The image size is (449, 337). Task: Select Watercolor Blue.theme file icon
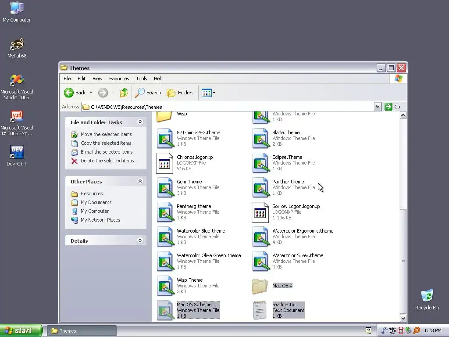coord(165,237)
